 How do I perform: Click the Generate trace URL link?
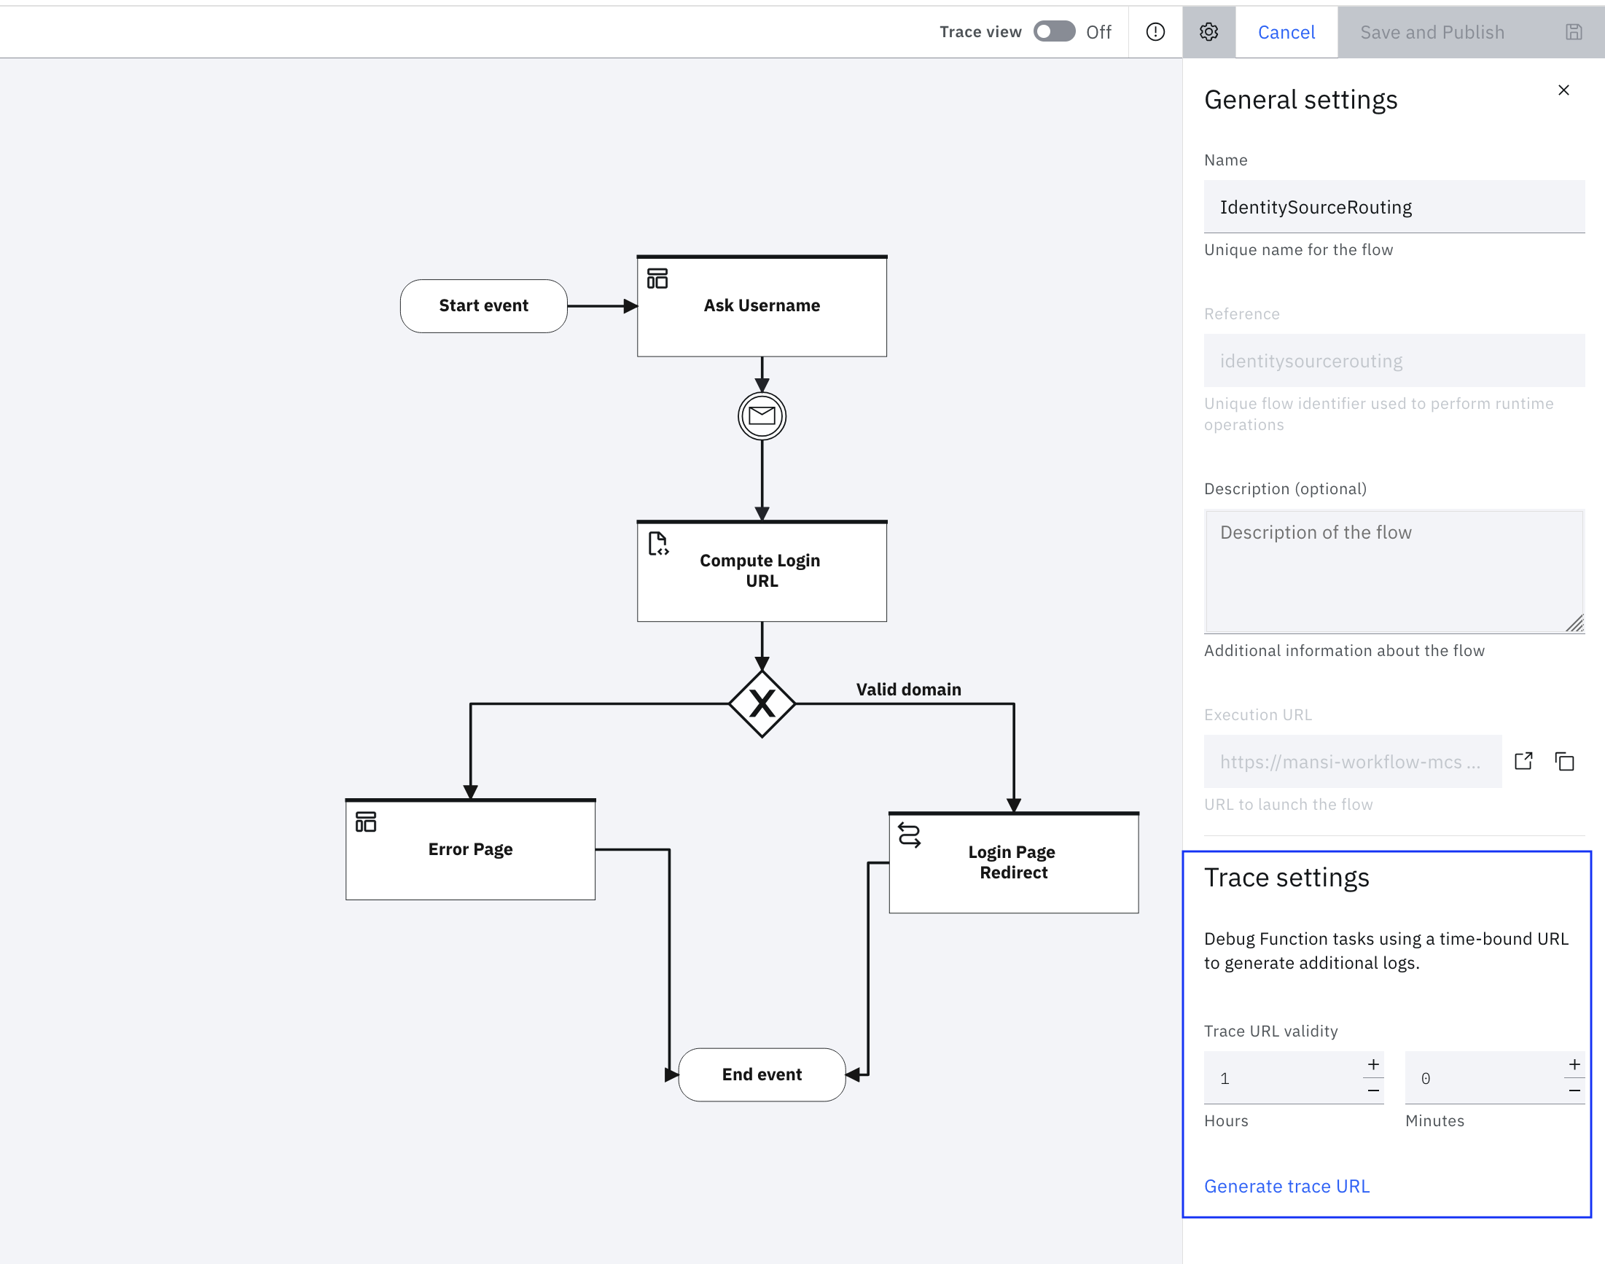(x=1286, y=1186)
